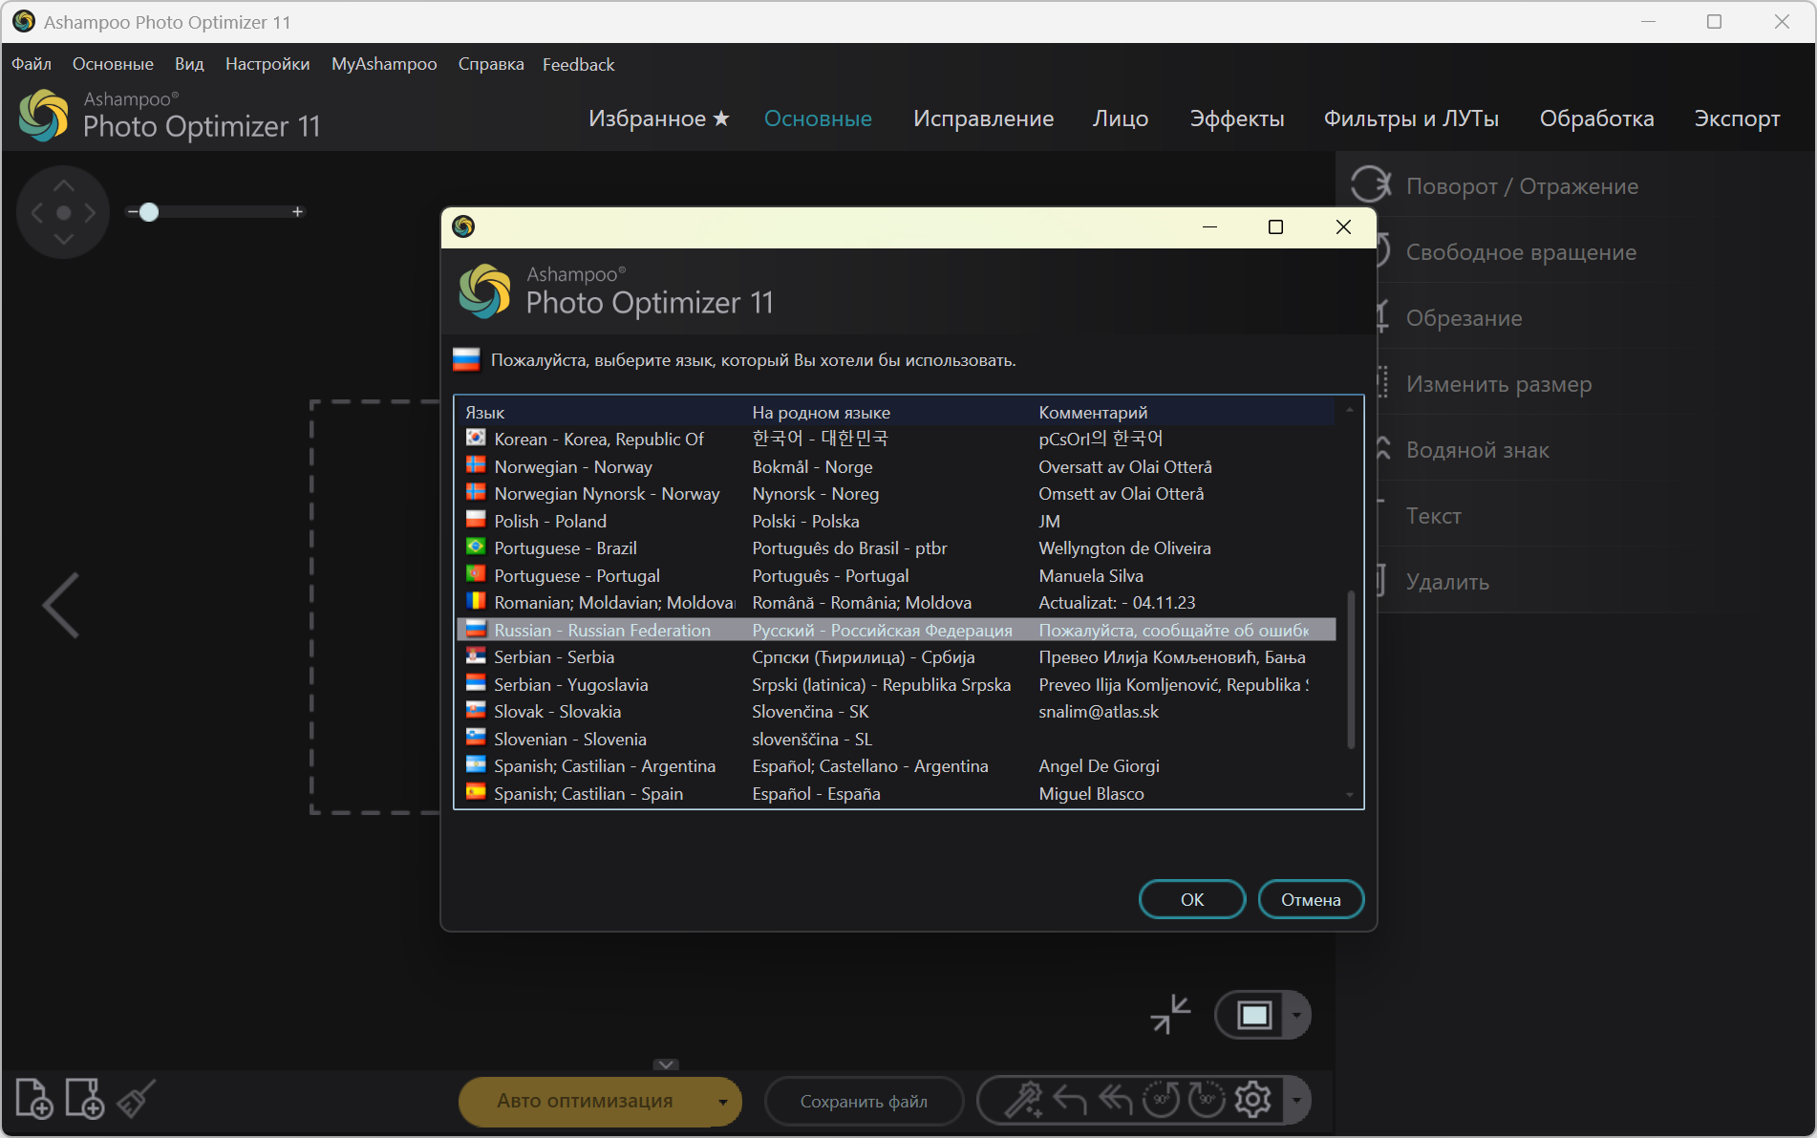Click the single undo arrow icon
Viewport: 1817px width, 1138px height.
[x=1070, y=1100]
